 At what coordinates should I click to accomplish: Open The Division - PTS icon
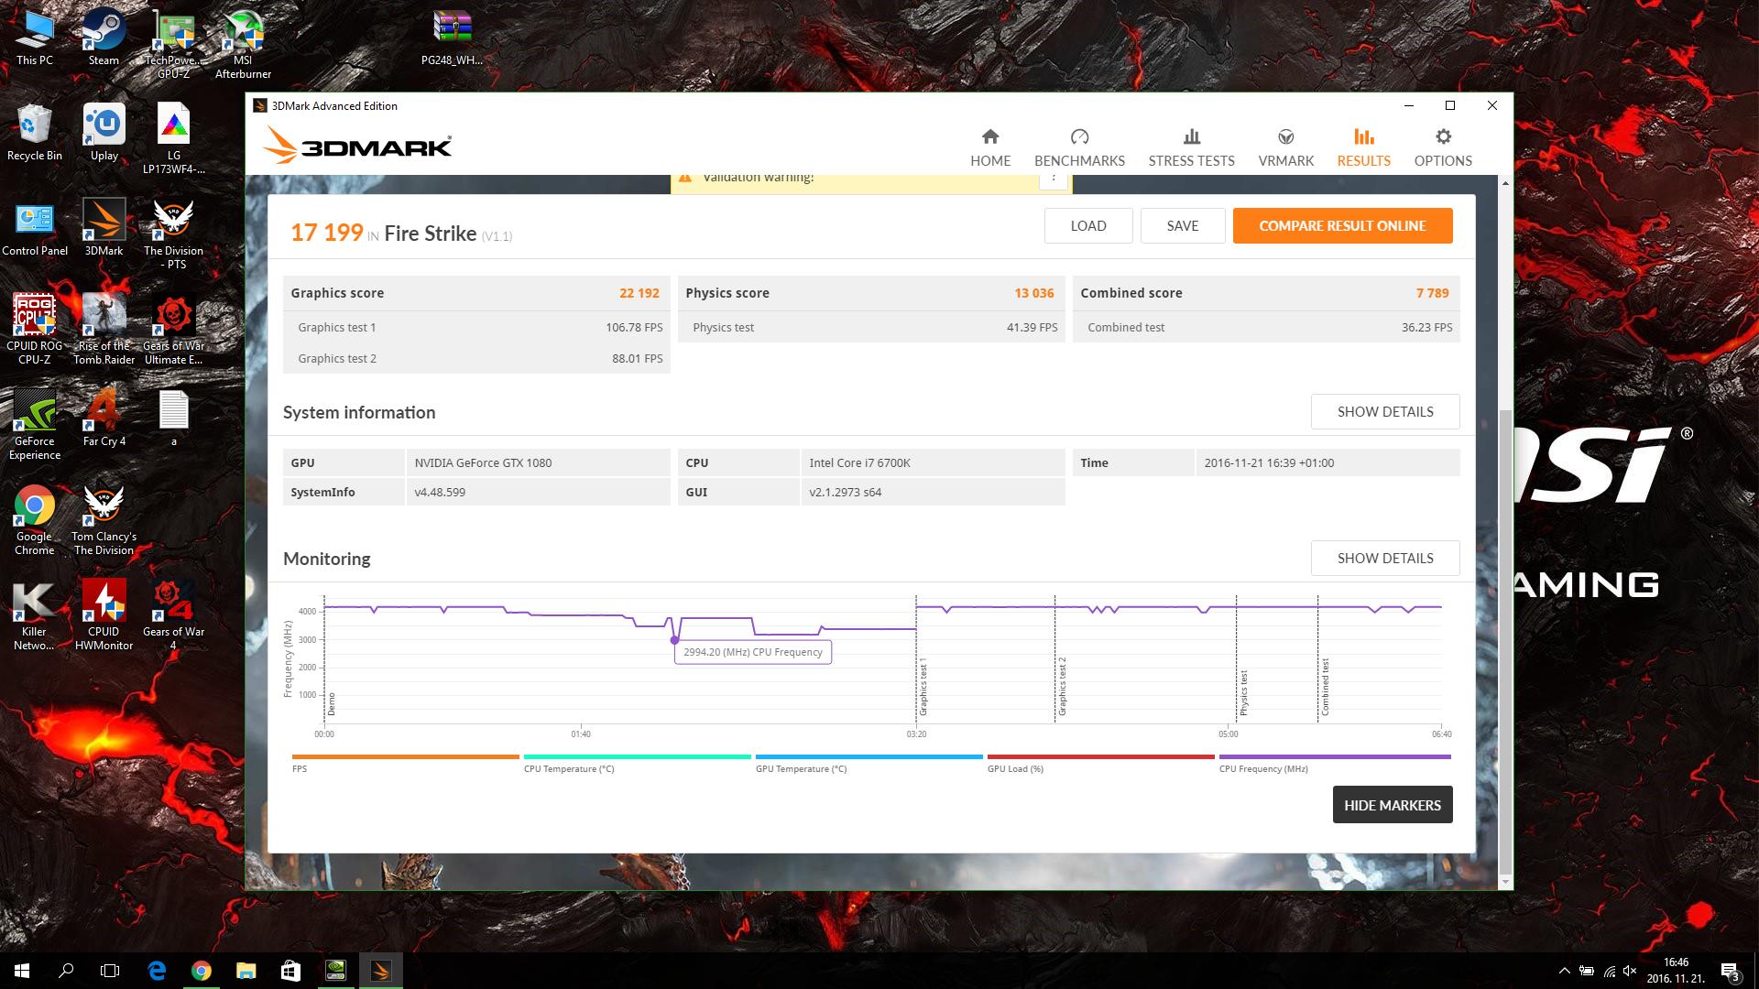pyautogui.click(x=174, y=234)
